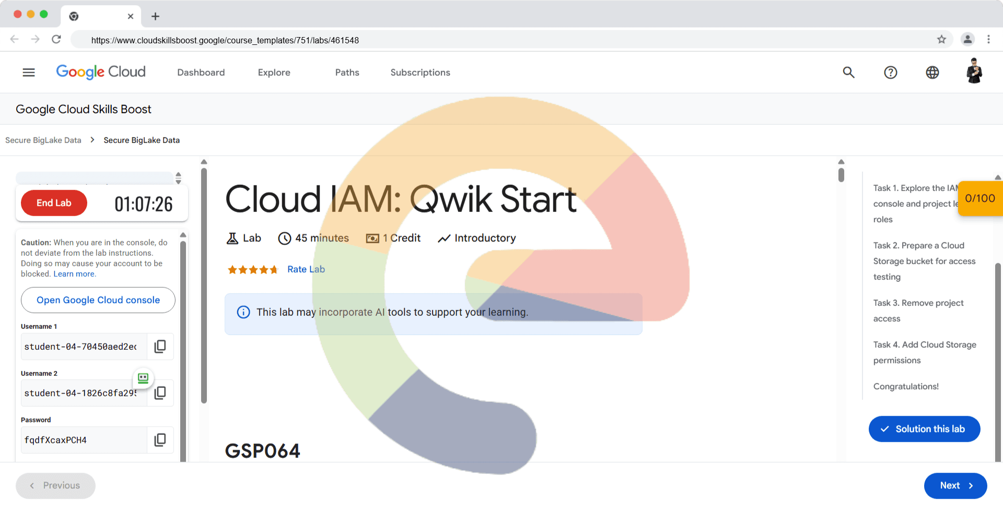Click the Rate Lab link
The width and height of the screenshot is (1003, 509).
click(x=306, y=269)
